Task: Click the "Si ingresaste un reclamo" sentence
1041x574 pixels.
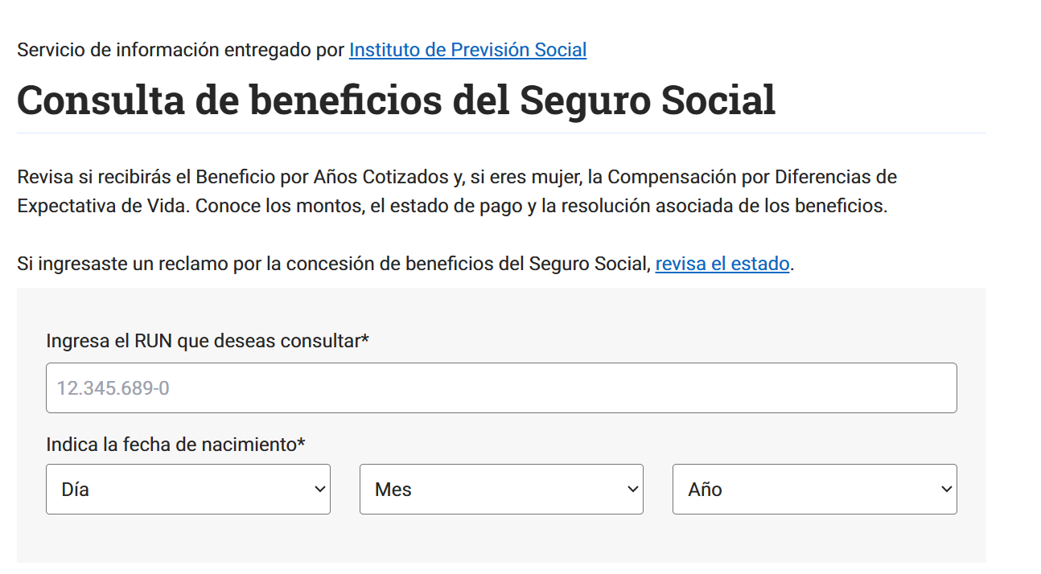Action: [x=333, y=264]
